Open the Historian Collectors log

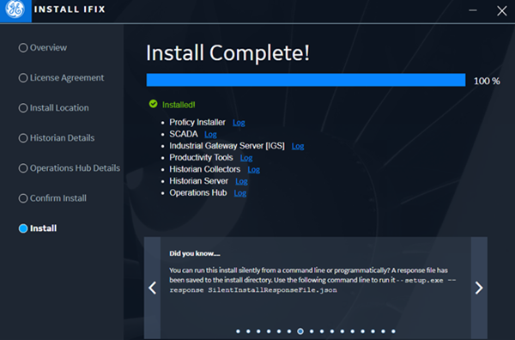click(x=254, y=170)
